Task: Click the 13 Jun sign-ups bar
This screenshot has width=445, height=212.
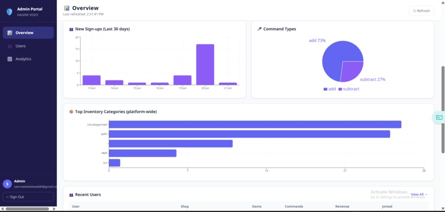Action: point(92,80)
